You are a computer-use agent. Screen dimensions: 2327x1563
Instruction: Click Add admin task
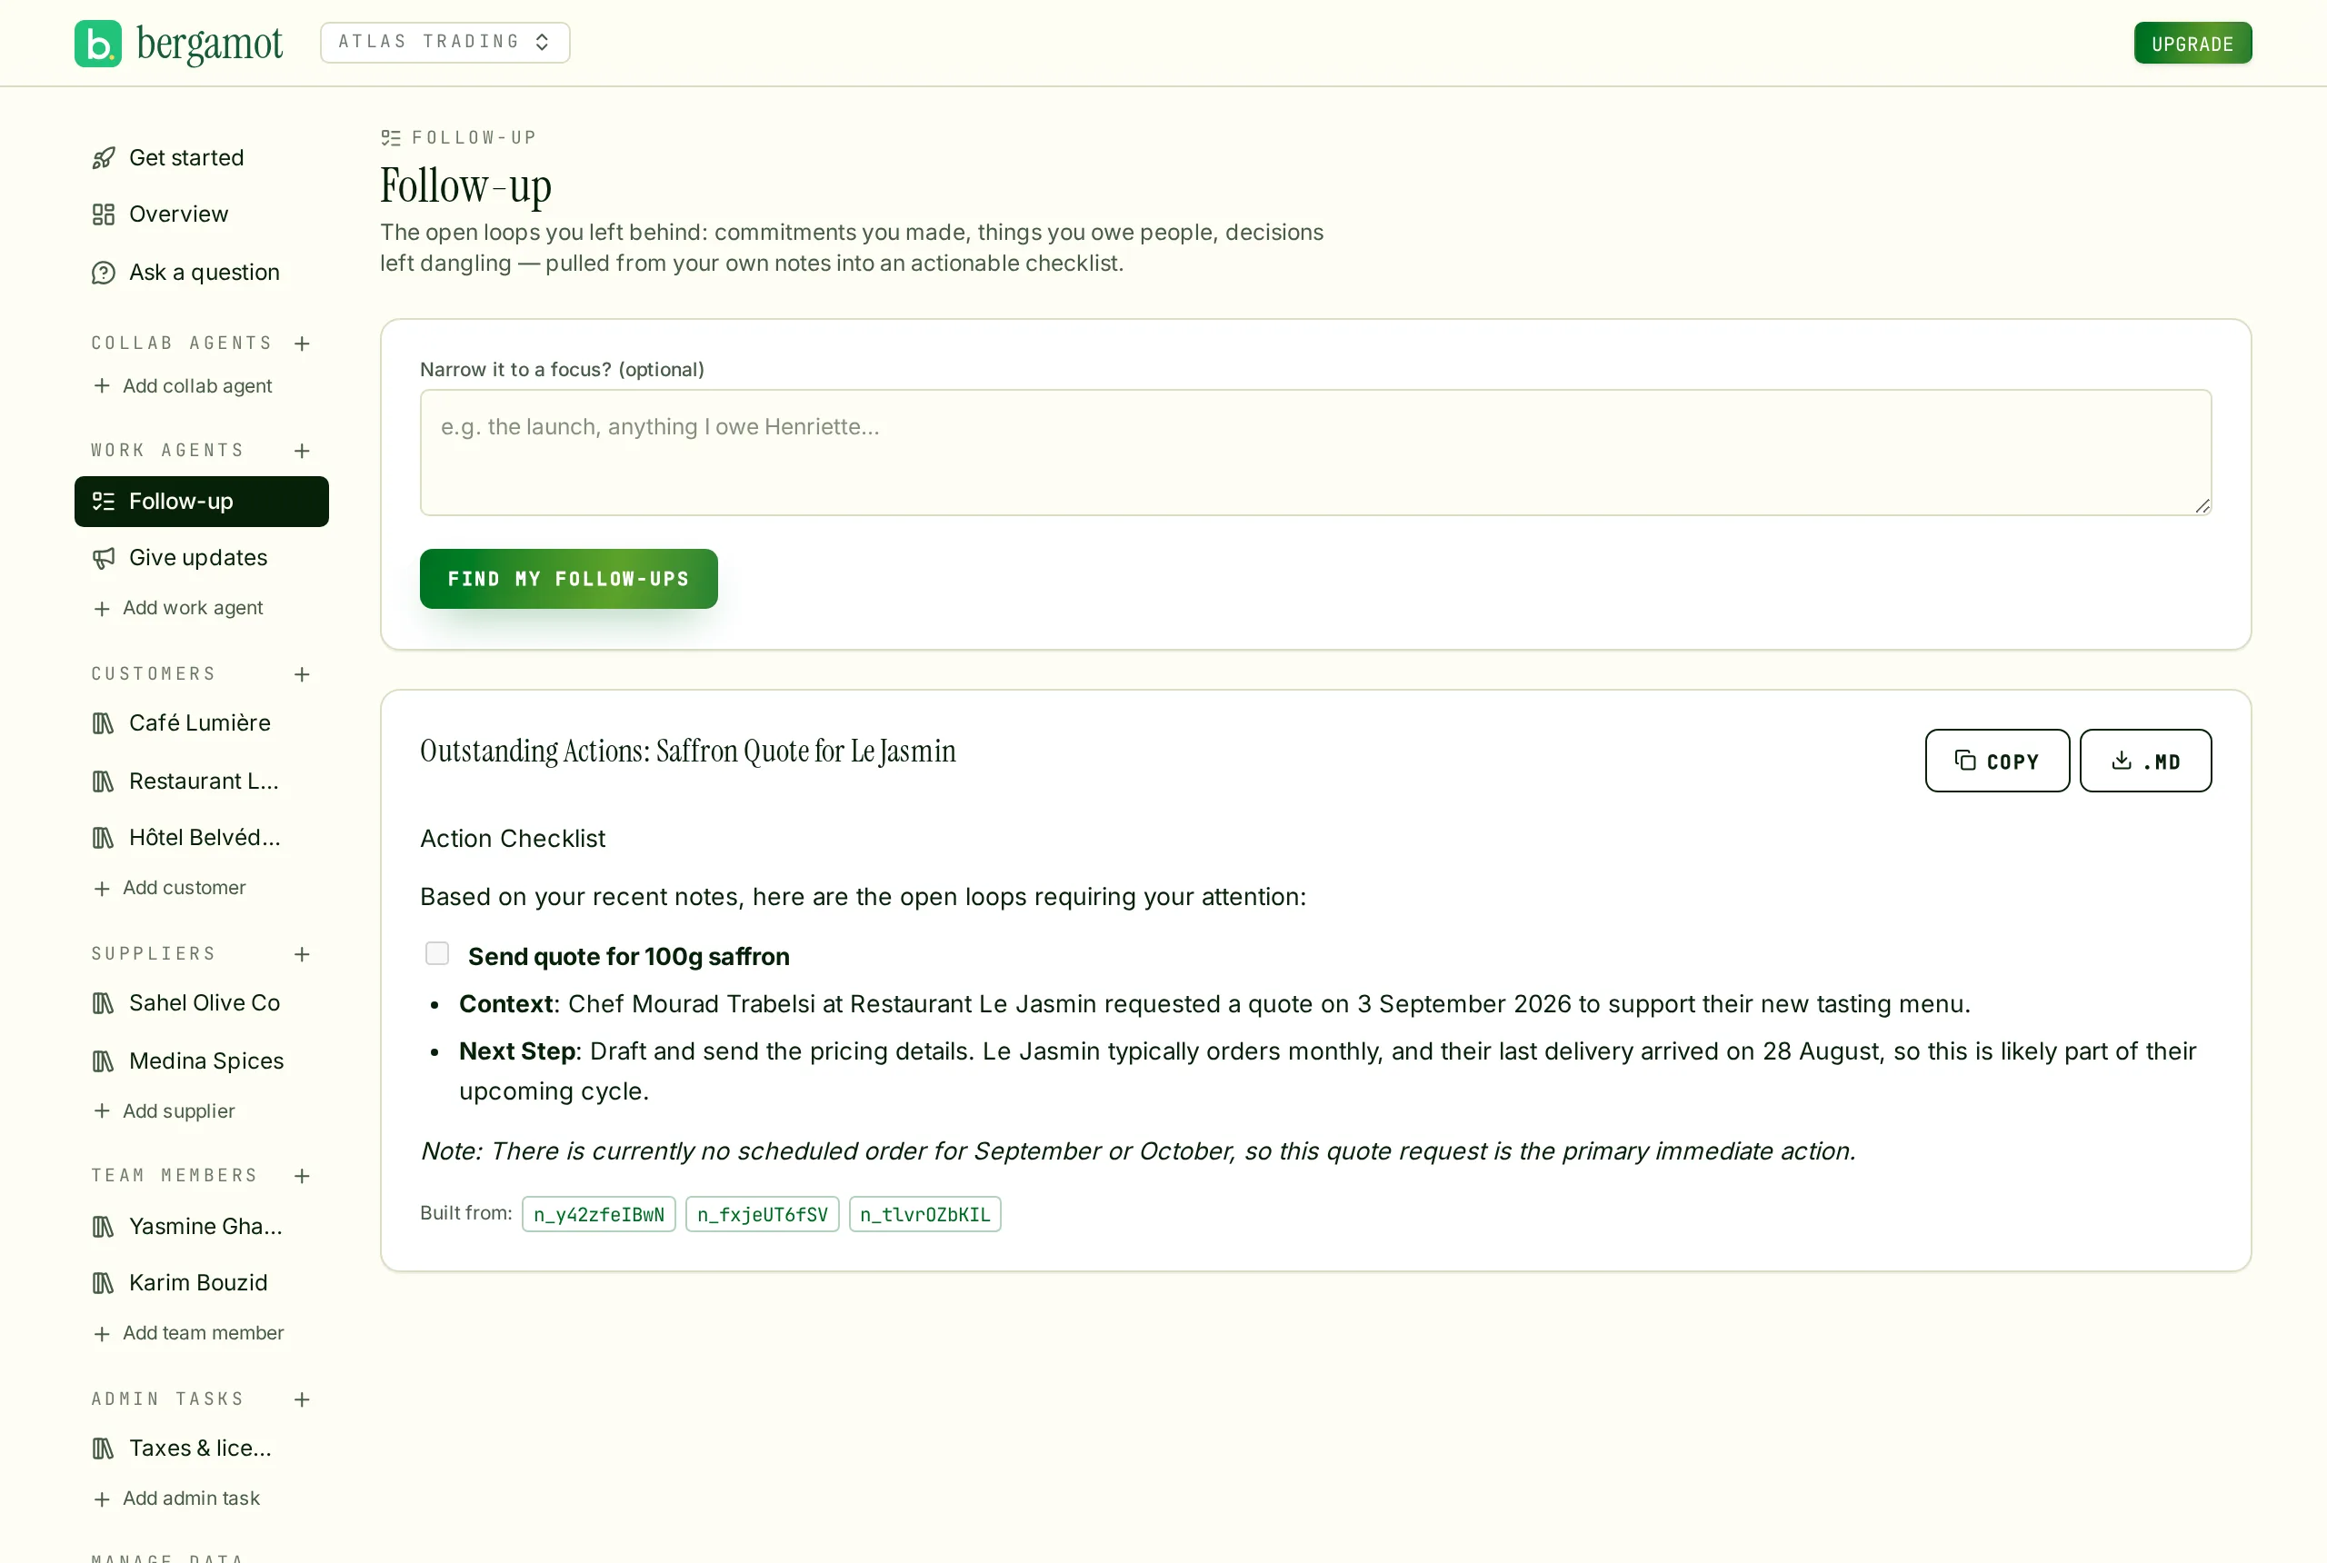tap(177, 1499)
